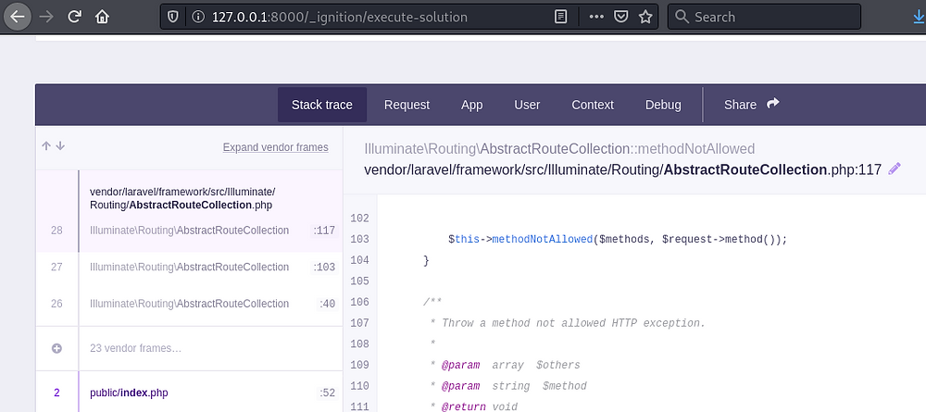The width and height of the screenshot is (926, 412).
Task: Click Expand vendor frames link
Action: pyautogui.click(x=275, y=147)
